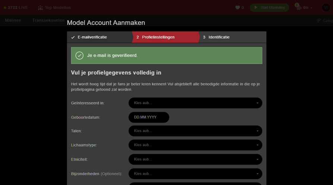Expand the Etniciteit dropdown
Screen dimensions: 333x185
point(195,159)
